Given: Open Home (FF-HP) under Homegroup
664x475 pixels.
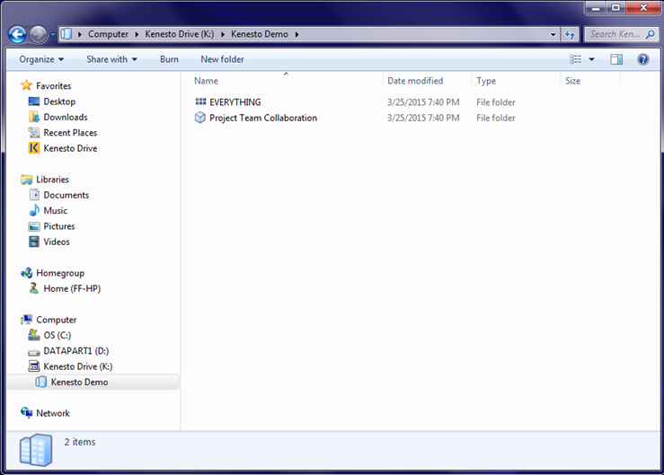Looking at the screenshot, I should [x=72, y=289].
